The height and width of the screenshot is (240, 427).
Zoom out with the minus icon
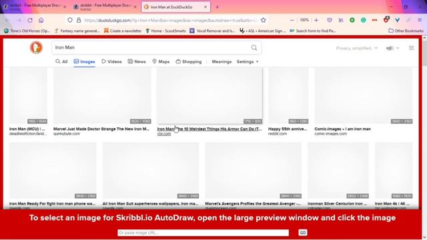coord(292,20)
